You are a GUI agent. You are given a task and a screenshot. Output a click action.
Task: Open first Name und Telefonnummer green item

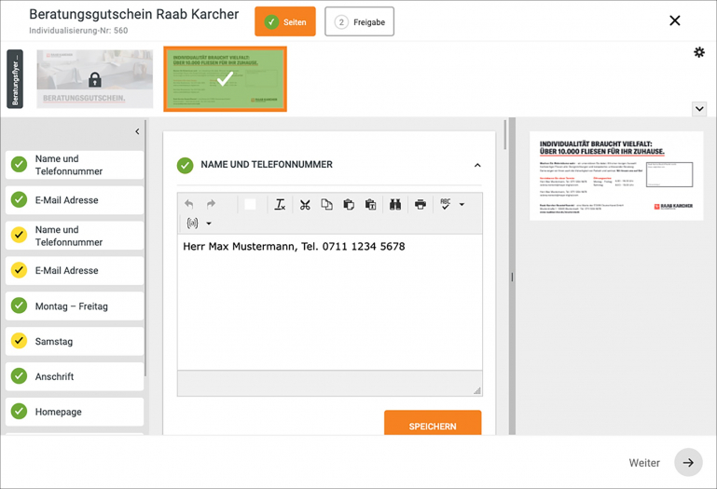75,165
